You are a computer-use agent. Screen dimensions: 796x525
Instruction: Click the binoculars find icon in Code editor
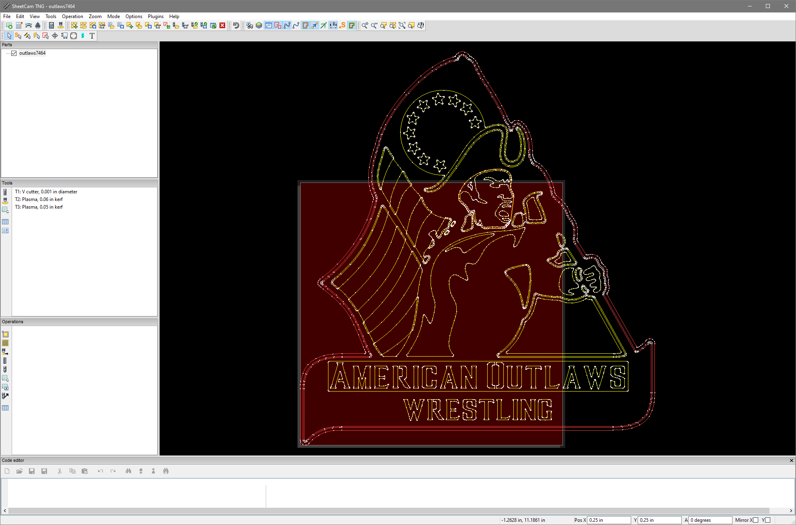click(128, 471)
